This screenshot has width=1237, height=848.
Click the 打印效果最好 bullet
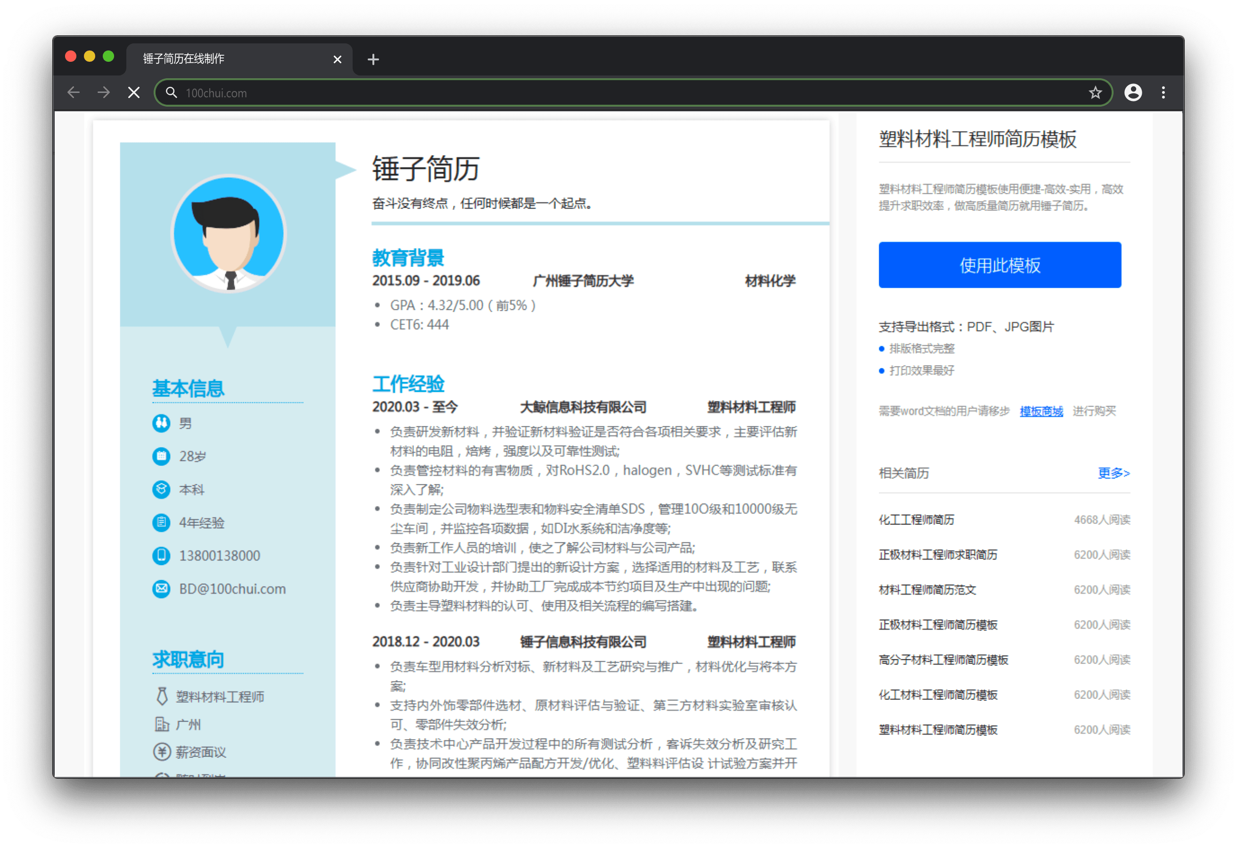point(921,370)
